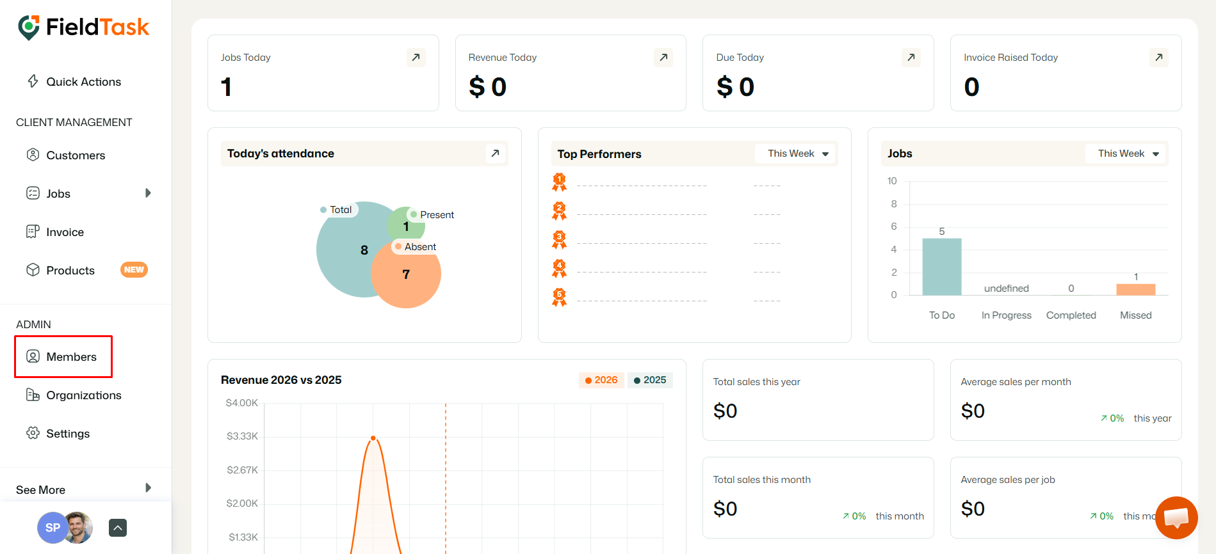
Task: Expand the user menu chevron button
Action: coord(118,528)
